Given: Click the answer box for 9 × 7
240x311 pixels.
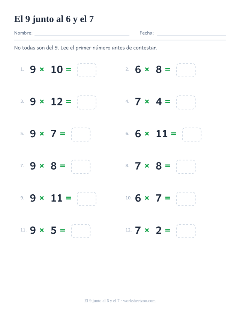Looking at the screenshot, I should [81, 134].
